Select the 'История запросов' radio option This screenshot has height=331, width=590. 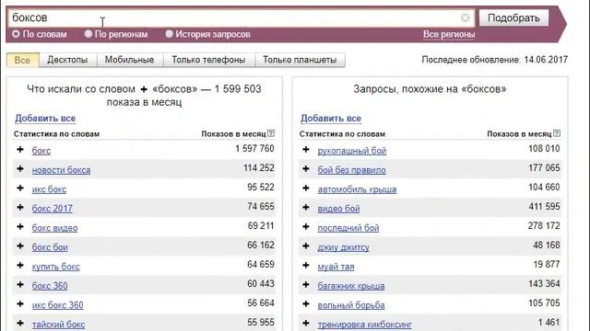pyautogui.click(x=169, y=34)
